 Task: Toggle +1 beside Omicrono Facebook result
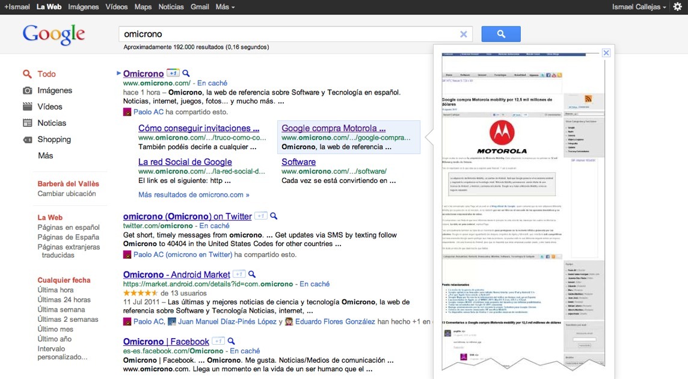point(219,341)
